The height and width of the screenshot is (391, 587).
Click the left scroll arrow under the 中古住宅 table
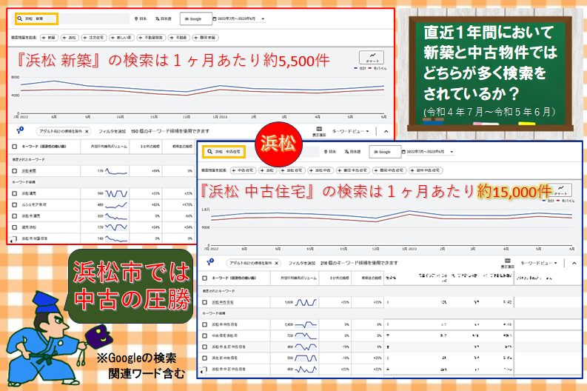coord(202,372)
